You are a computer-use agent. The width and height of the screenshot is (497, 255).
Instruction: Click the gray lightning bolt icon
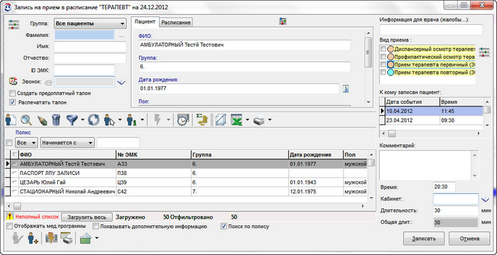coord(158,120)
